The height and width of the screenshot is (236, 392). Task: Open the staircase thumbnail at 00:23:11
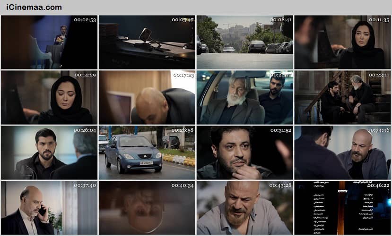coord(342,97)
